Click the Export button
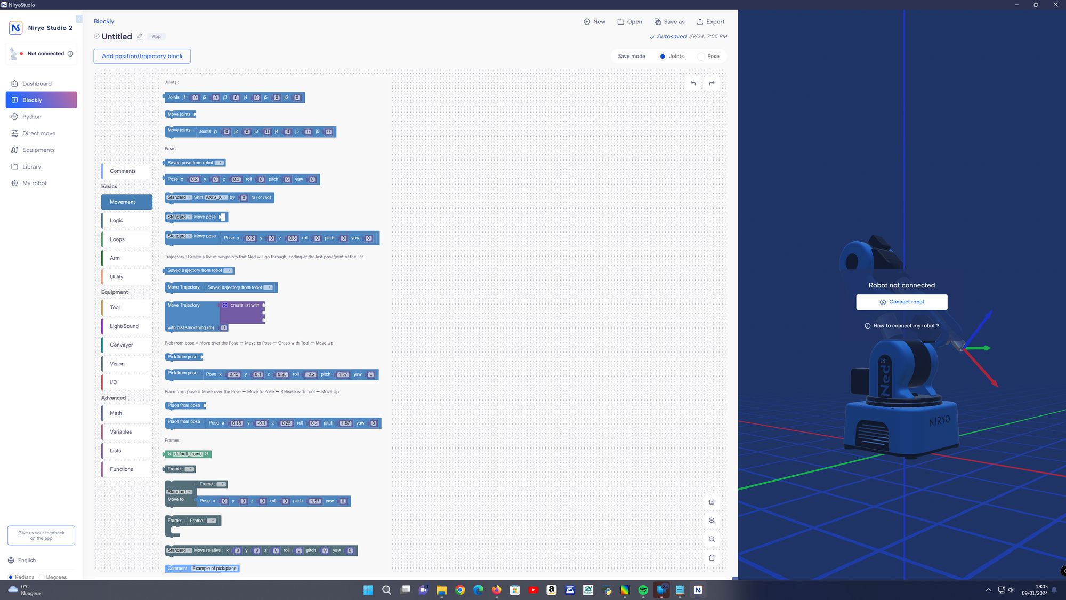This screenshot has height=600, width=1066. point(710,22)
